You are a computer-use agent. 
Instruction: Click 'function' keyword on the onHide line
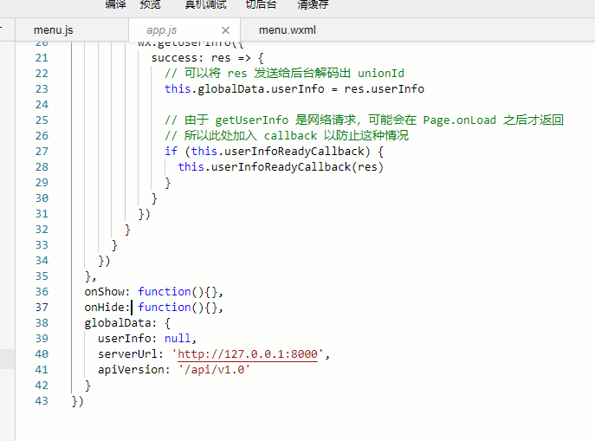coord(165,308)
